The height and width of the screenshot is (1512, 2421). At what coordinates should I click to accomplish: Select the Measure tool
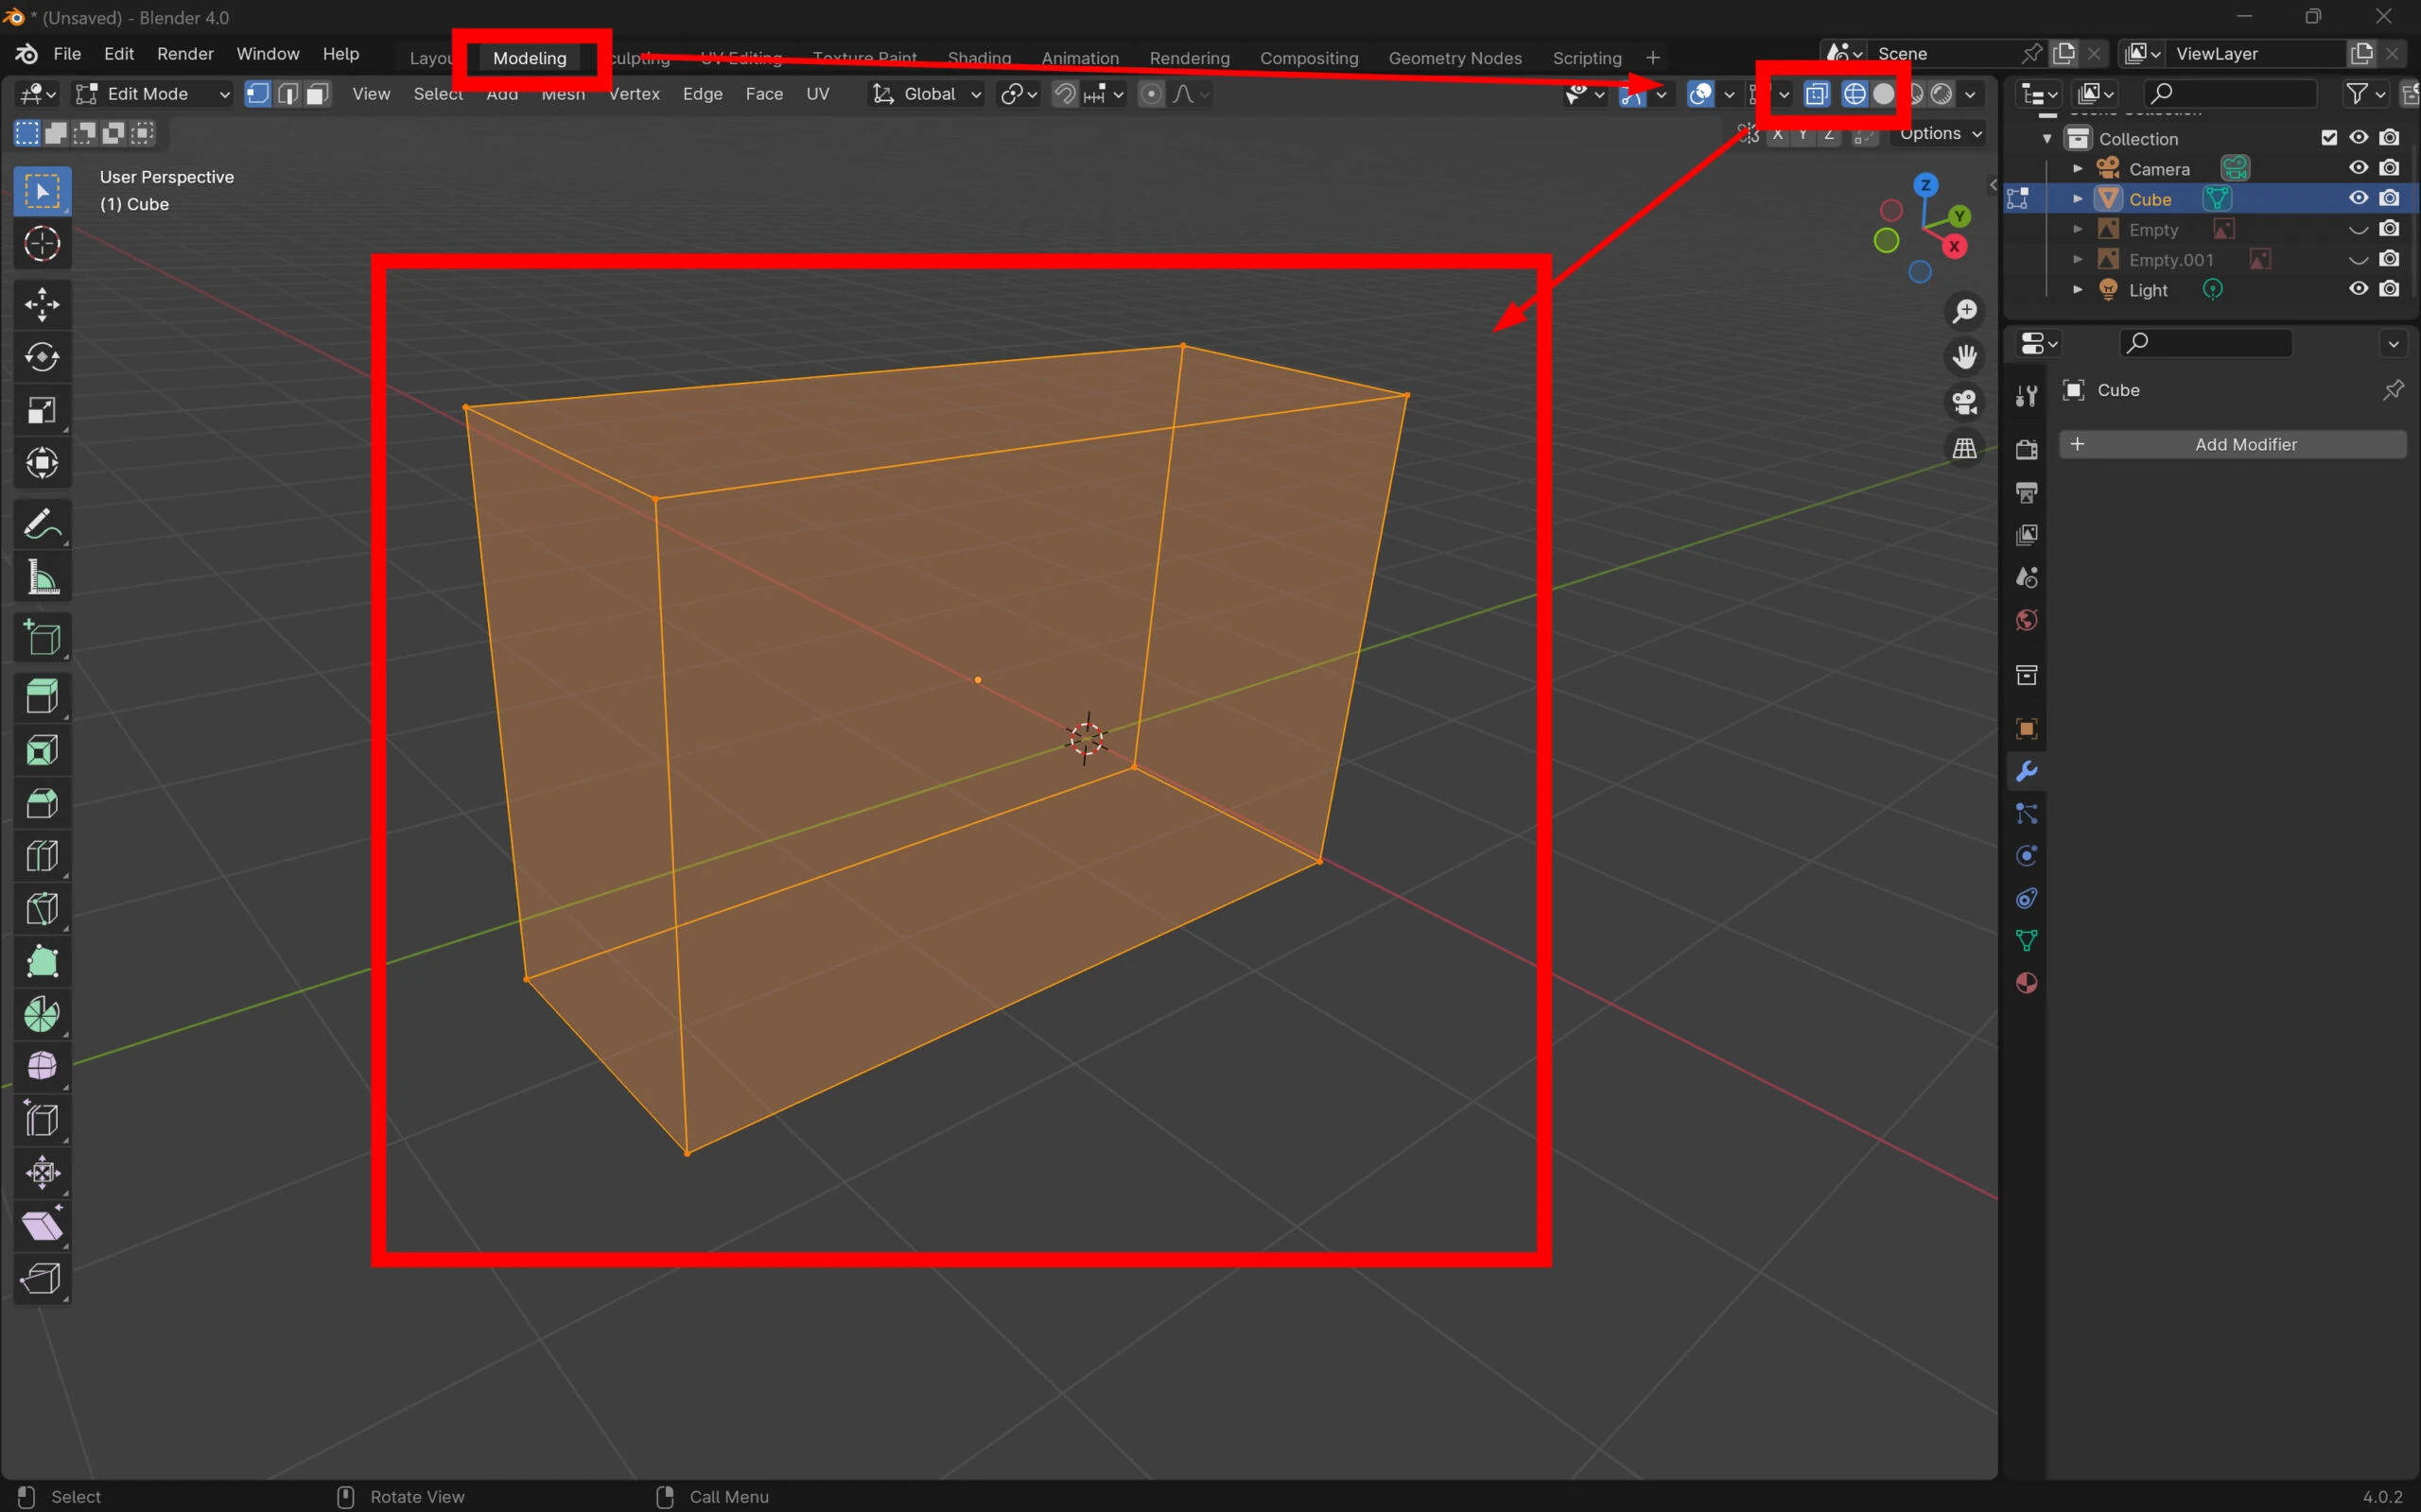click(x=42, y=577)
